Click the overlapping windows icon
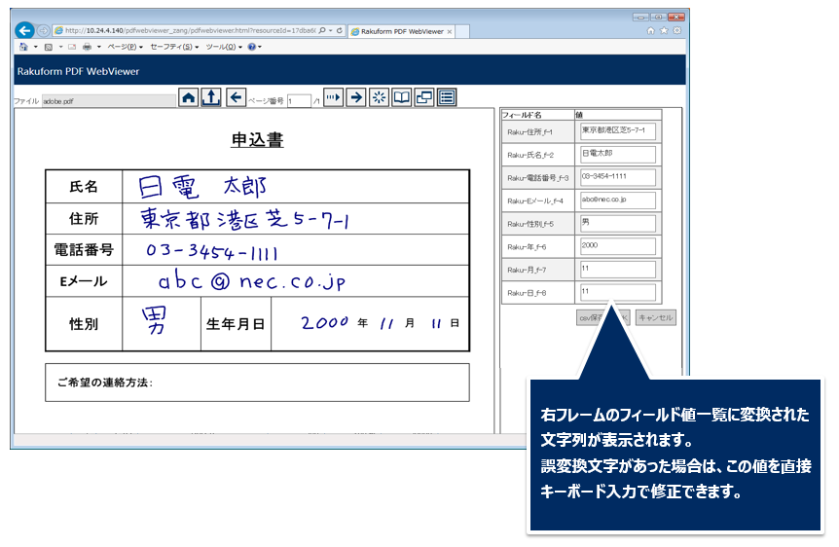Image resolution: width=839 pixels, height=547 pixels. coord(424,97)
